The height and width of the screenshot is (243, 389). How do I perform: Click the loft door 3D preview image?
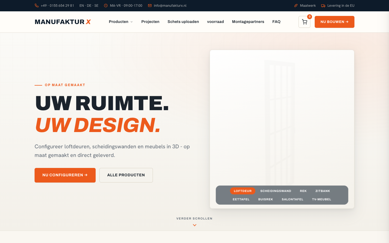point(279,123)
